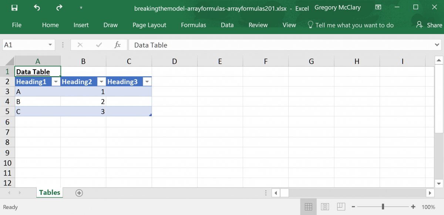444x215 pixels.
Task: Open Page Break Preview
Action: pos(341,206)
